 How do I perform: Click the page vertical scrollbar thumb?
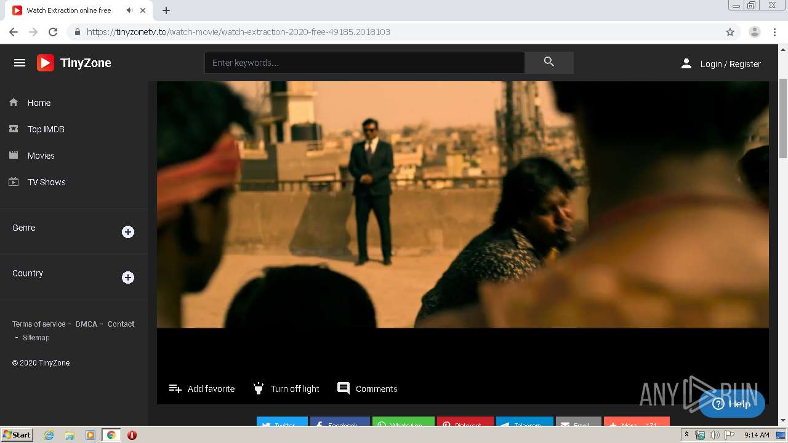click(783, 119)
